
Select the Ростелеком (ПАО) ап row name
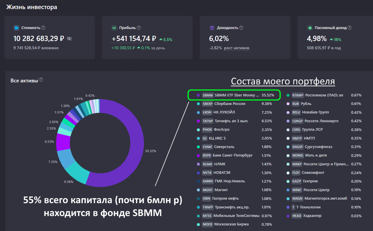[x=324, y=95]
